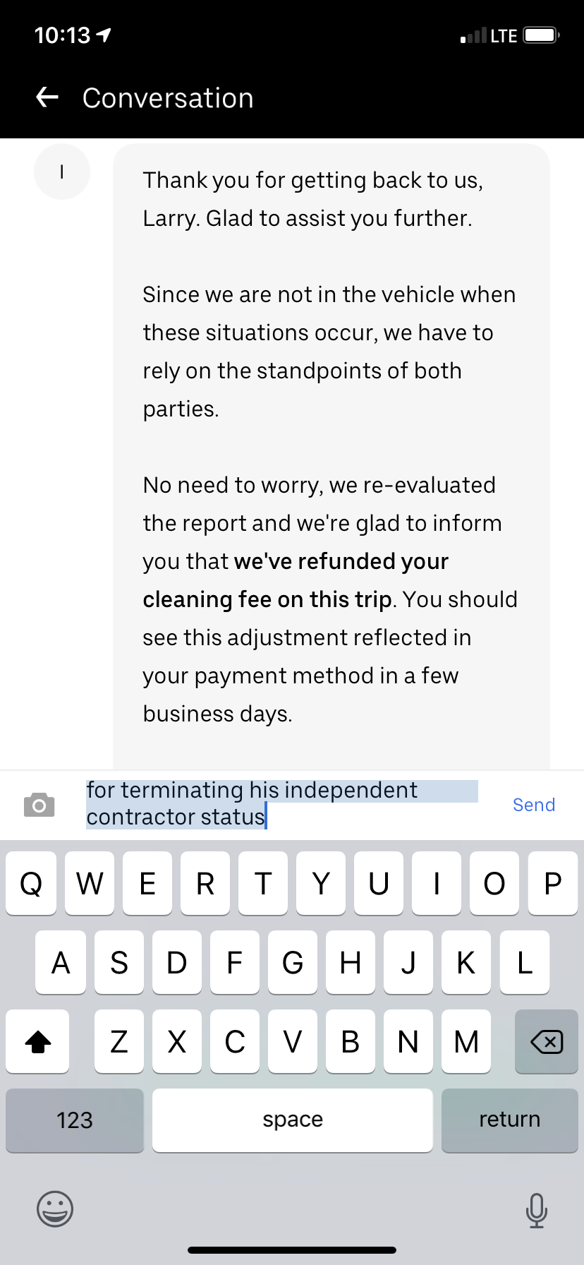This screenshot has height=1265, width=584.
Task: Tap the battery indicator in status bar
Action: (541, 35)
